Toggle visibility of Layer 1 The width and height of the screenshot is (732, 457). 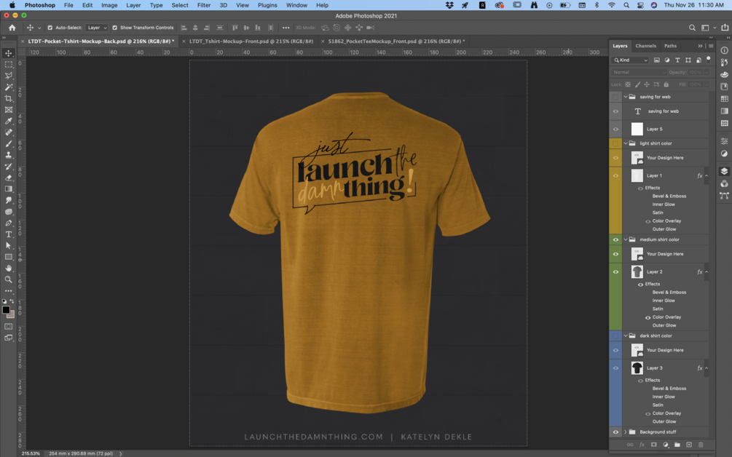615,176
